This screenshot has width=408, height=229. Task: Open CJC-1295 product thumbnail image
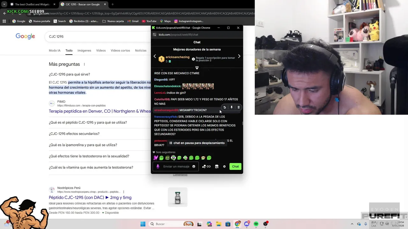tap(178, 197)
